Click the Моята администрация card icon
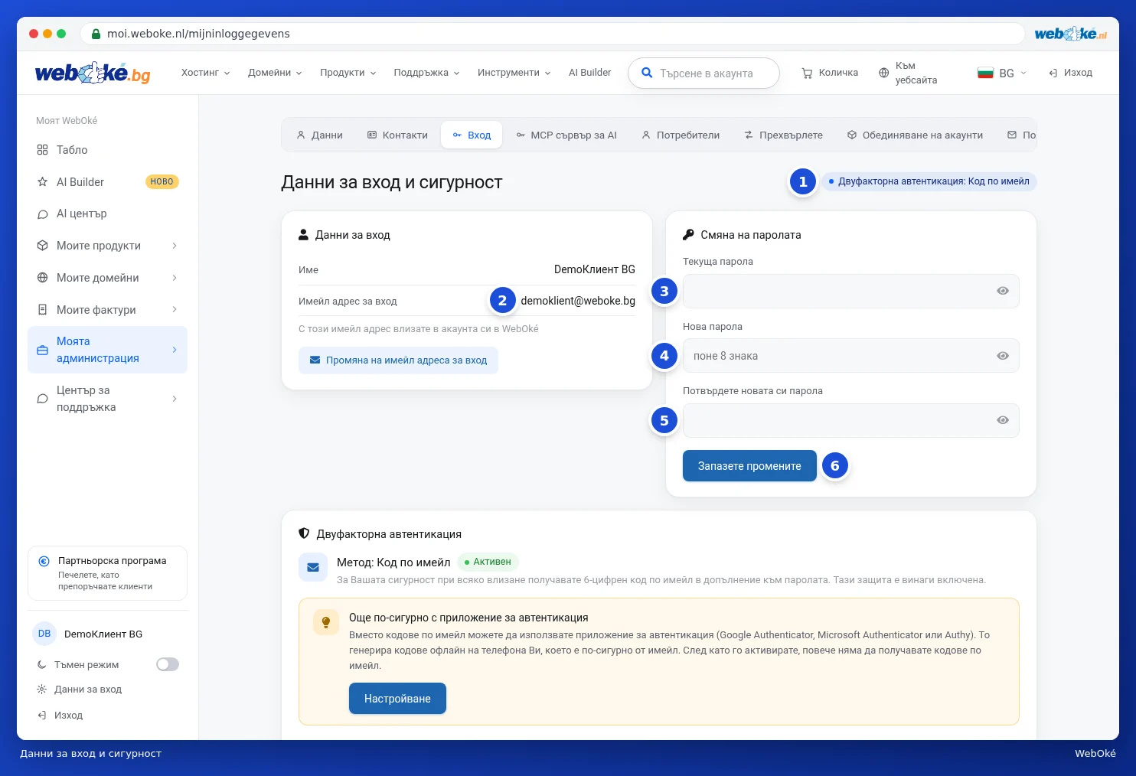This screenshot has height=776, width=1136. (x=43, y=350)
